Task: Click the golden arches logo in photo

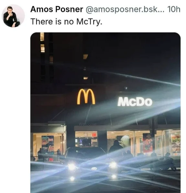Action: click(86, 96)
